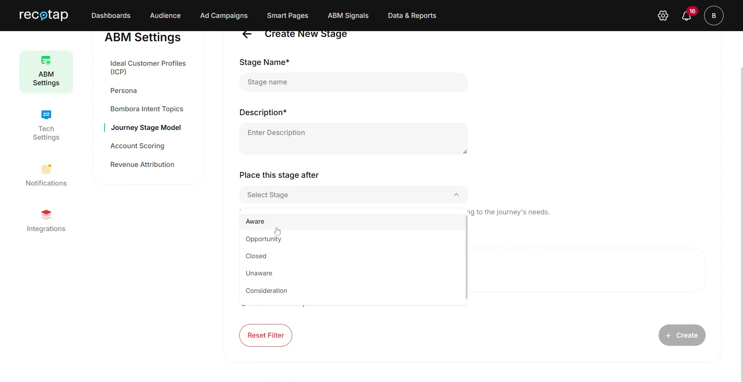743x382 pixels.
Task: Open the Ad Campaigns menu
Action: tap(224, 16)
